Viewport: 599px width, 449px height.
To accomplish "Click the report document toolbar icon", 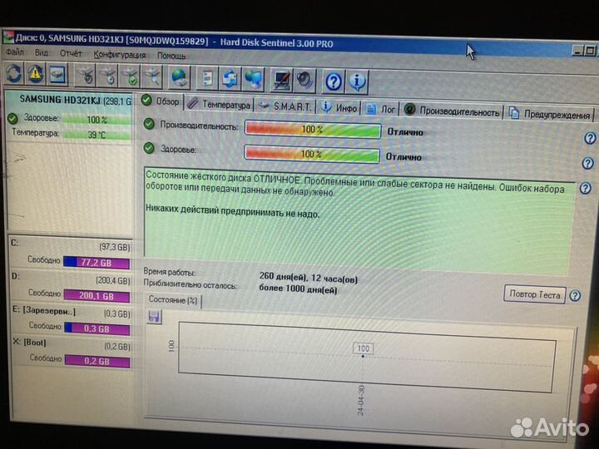I will [207, 78].
